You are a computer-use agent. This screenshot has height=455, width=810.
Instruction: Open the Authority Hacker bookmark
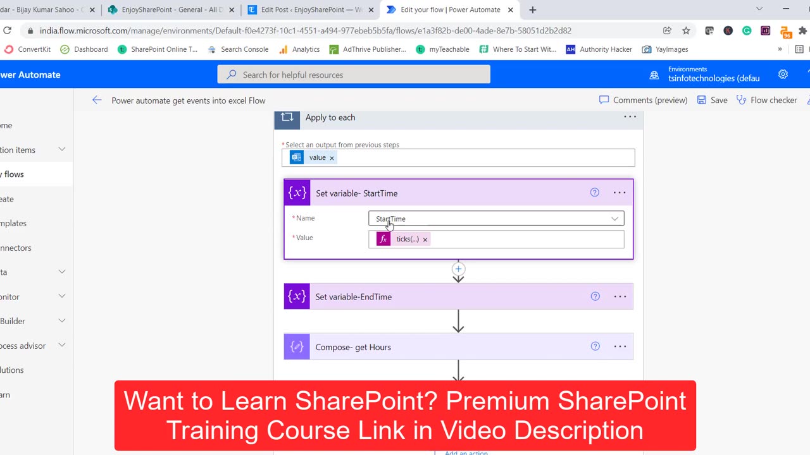coord(599,49)
